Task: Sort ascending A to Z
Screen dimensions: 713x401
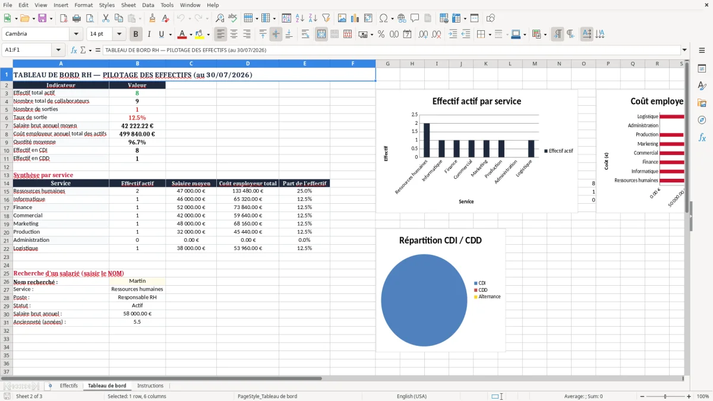Action: (x=300, y=18)
